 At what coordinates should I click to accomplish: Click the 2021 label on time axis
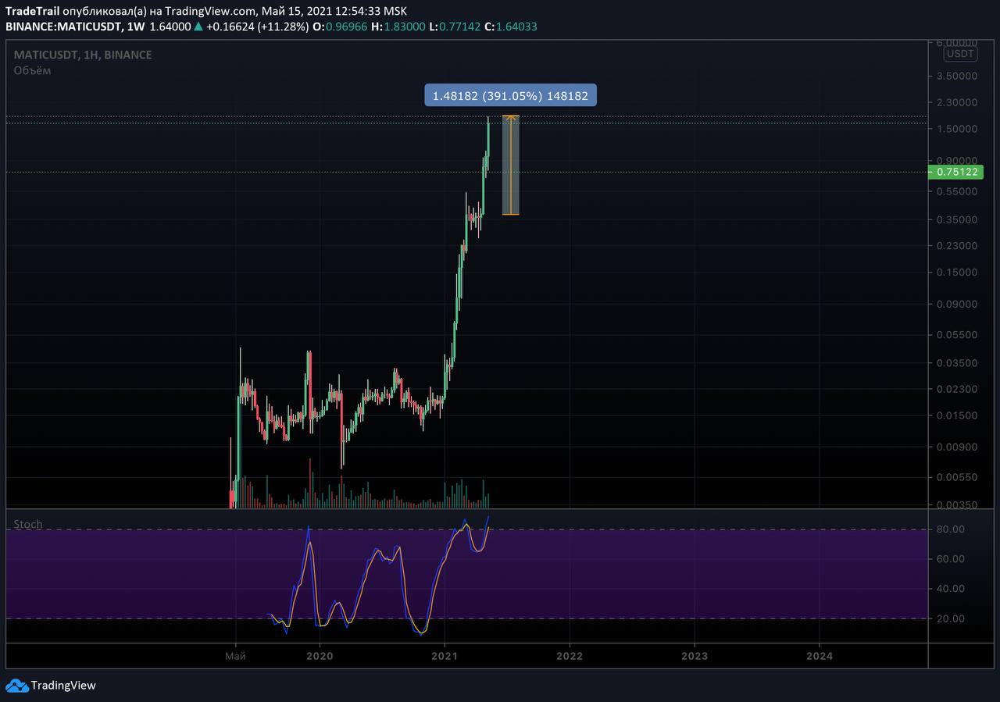445,656
